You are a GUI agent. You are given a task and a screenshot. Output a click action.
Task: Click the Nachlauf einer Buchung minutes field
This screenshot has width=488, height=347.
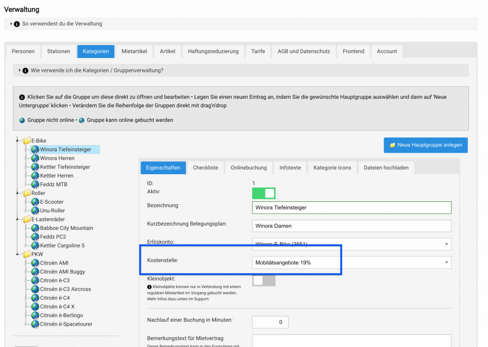(x=270, y=322)
